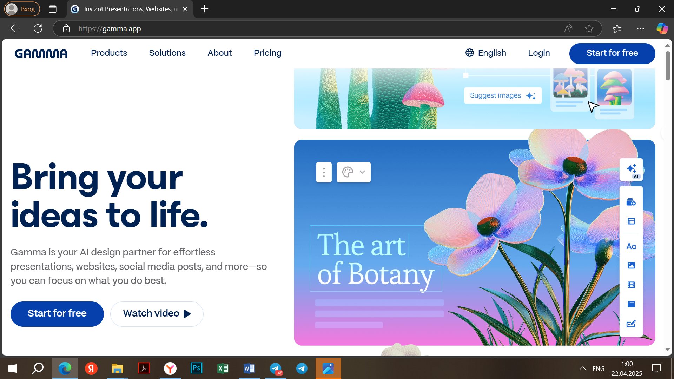Viewport: 674px width, 379px height.
Task: Show hidden system tray icons
Action: 583,368
